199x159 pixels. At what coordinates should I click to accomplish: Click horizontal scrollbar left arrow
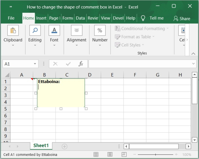(126, 146)
